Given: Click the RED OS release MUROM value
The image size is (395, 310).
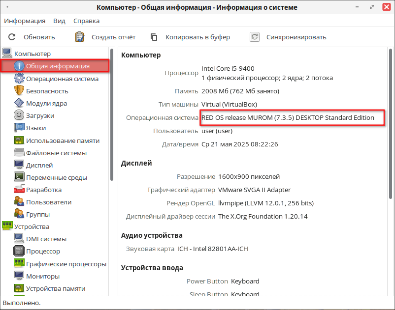Looking at the screenshot, I should pyautogui.click(x=288, y=117).
